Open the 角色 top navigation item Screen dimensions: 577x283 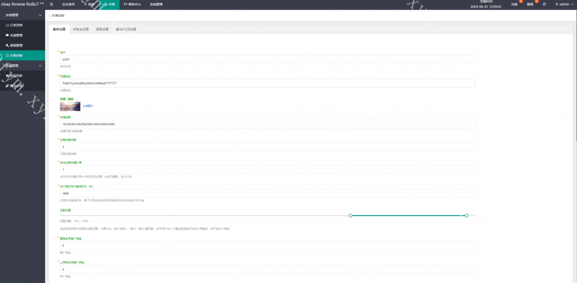click(89, 4)
